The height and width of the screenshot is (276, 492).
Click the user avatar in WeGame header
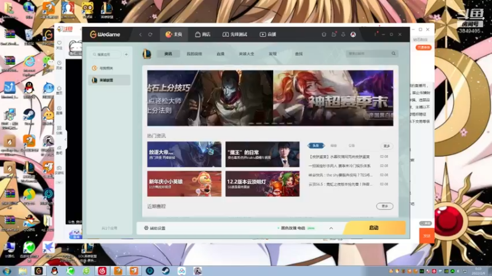353,34
